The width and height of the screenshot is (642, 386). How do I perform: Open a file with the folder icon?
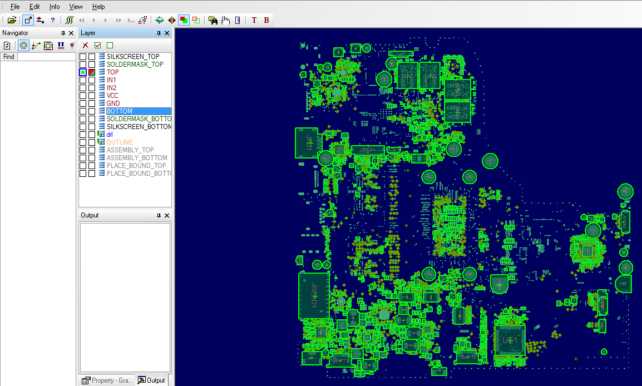(x=12, y=20)
